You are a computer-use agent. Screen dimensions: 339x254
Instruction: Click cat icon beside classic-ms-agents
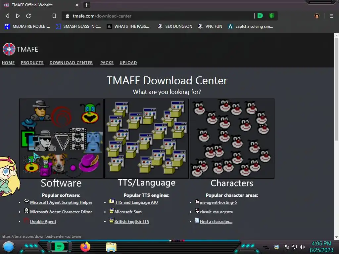tap(197, 211)
